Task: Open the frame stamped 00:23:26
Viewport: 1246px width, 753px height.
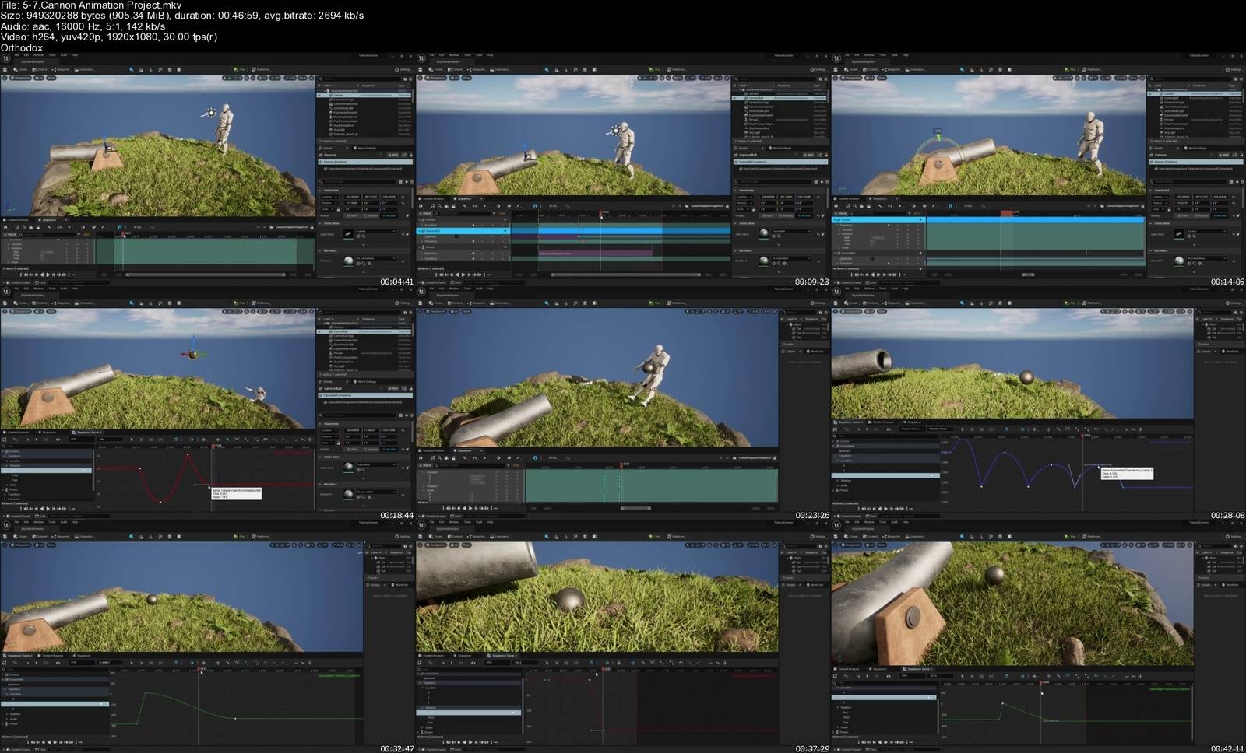Action: coord(622,403)
